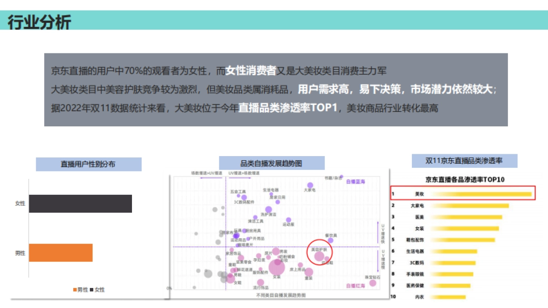Click the 珠宝钻石 pink bubble

click(373, 283)
